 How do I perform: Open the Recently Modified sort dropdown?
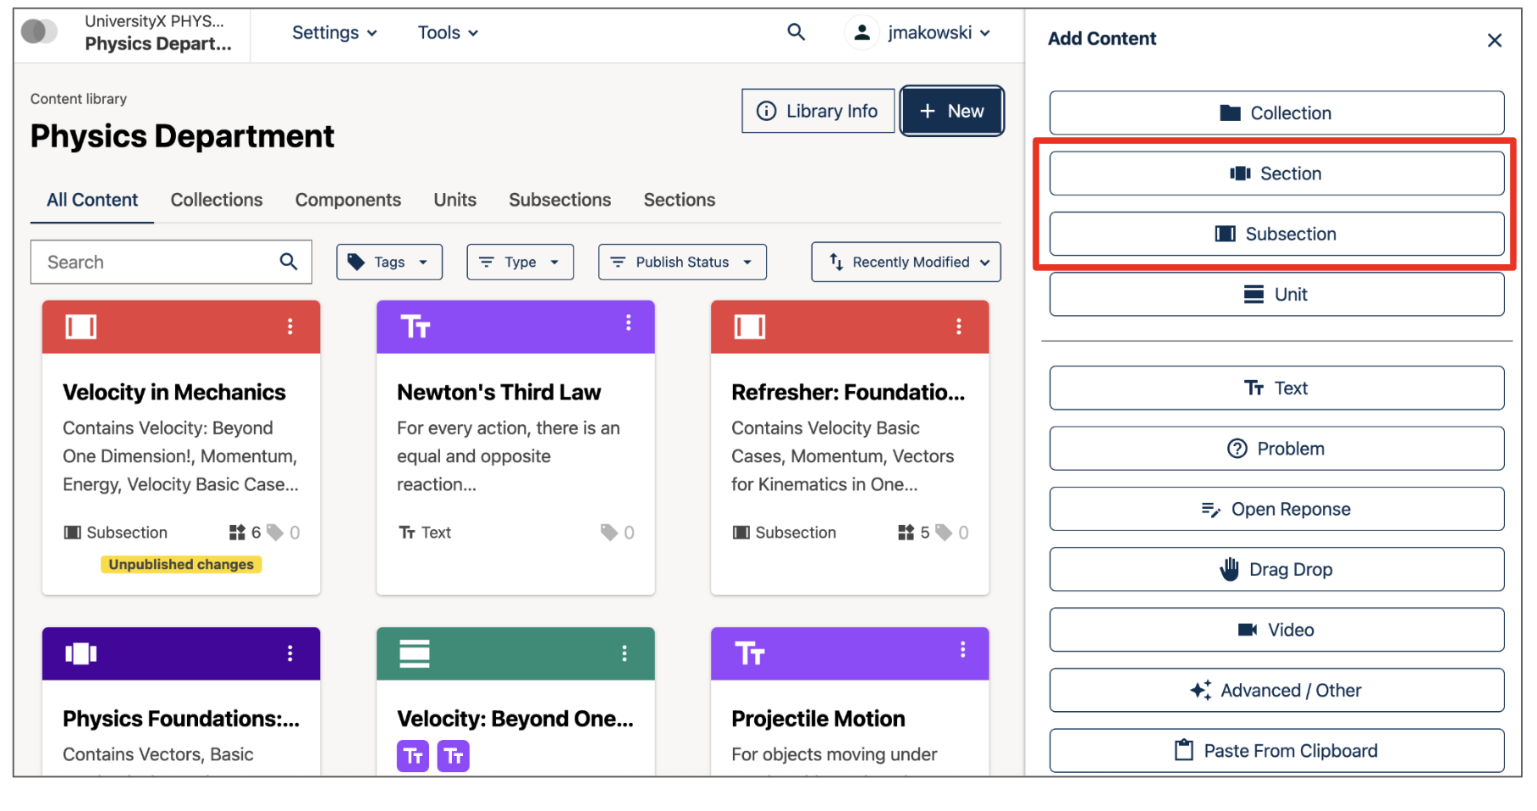pos(905,262)
